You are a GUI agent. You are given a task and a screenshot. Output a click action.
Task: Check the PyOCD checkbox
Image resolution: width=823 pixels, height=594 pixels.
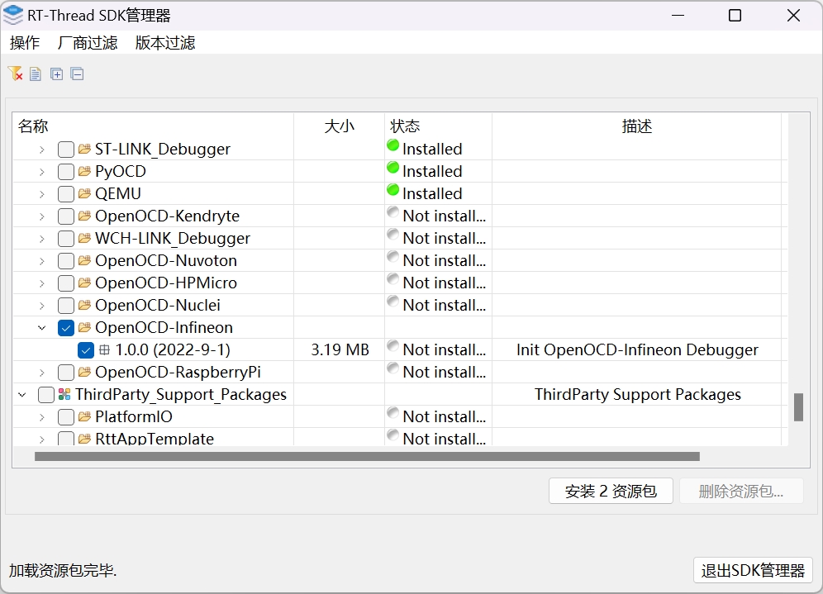click(65, 171)
